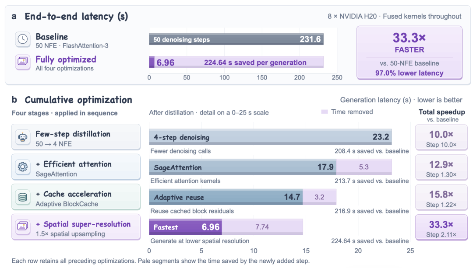Click the Time removed legend swatch
Viewport: 473px width, 268px height.
click(x=325, y=112)
